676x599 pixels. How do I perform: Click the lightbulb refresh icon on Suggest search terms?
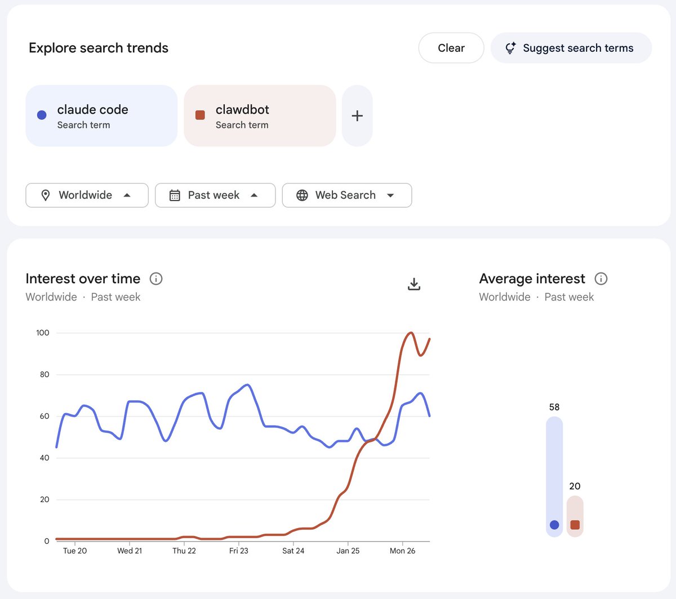510,48
